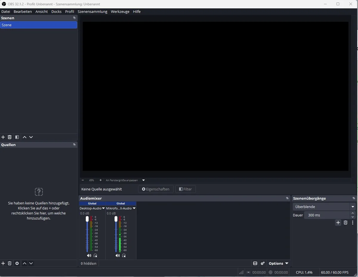Image resolution: width=358 pixels, height=277 pixels.
Task: Open preview scaling dropdown arrow
Action: pyautogui.click(x=143, y=180)
